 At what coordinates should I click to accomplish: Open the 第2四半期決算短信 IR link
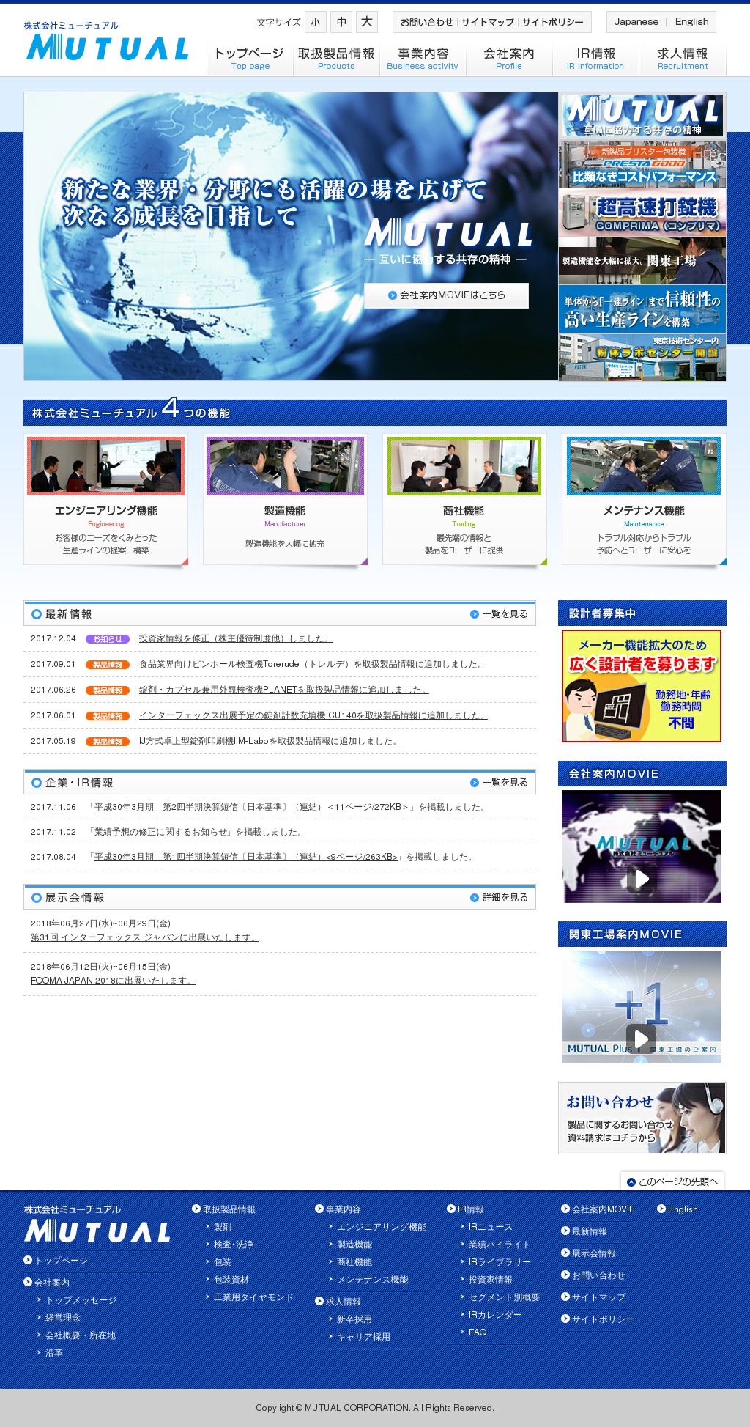pos(251,807)
